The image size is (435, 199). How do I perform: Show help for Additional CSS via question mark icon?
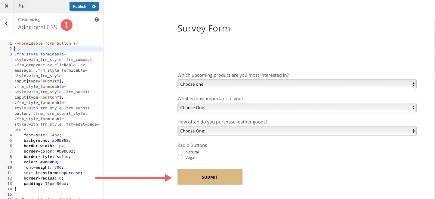pos(97,19)
